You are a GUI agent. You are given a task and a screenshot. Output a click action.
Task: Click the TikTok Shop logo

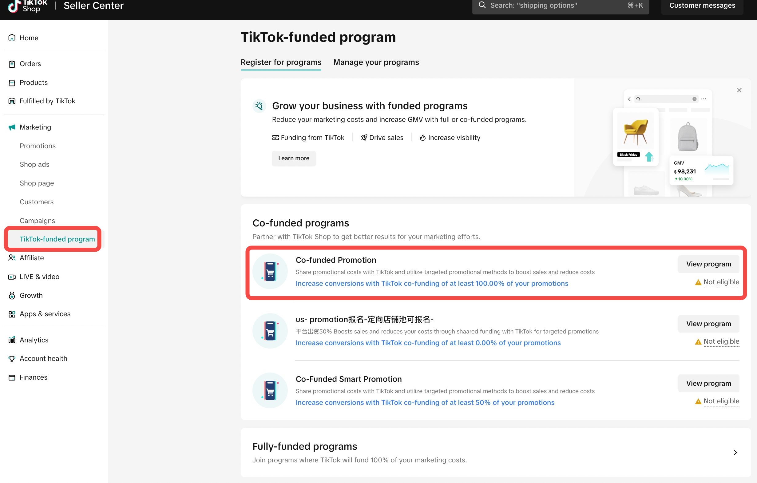pos(27,6)
